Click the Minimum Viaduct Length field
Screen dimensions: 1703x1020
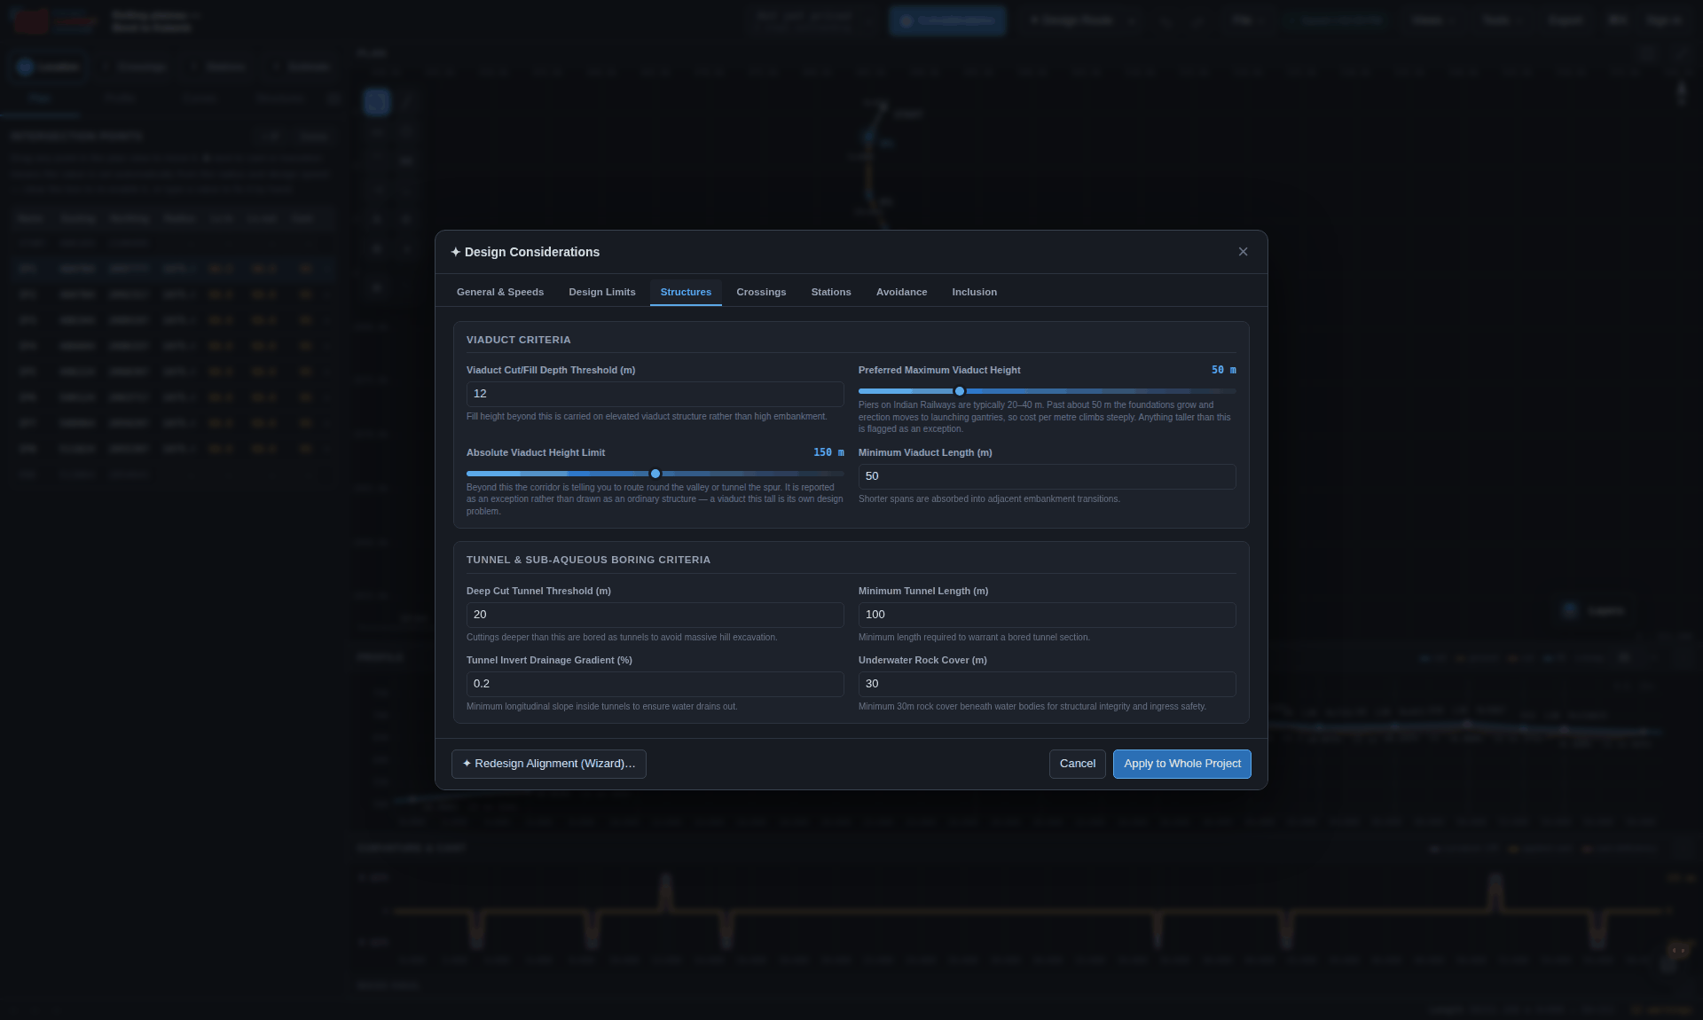coord(1047,476)
